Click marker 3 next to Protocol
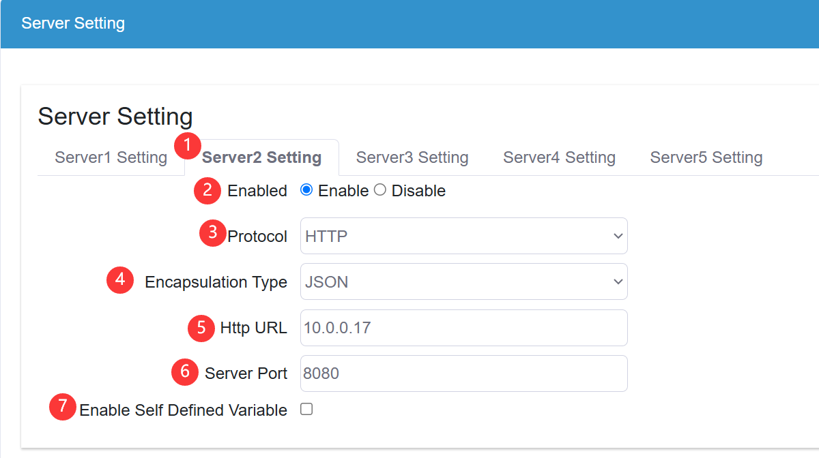The image size is (819, 458). click(x=212, y=233)
